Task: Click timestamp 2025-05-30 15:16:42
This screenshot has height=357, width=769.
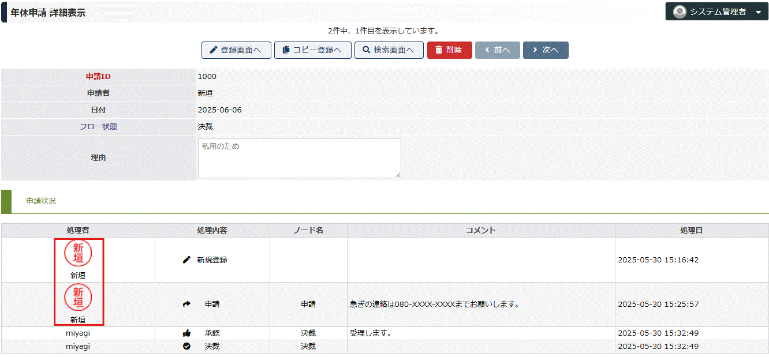Action: click(x=658, y=260)
